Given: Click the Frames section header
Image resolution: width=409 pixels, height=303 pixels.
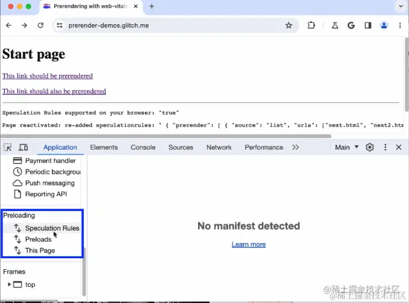Looking at the screenshot, I should [x=14, y=272].
